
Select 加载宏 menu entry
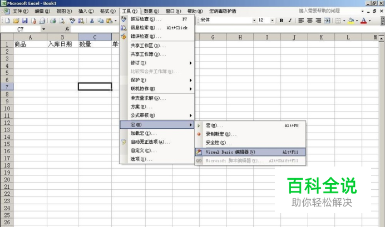click(x=157, y=133)
